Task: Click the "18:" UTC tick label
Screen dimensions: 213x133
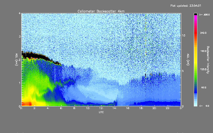Action: 141,108
